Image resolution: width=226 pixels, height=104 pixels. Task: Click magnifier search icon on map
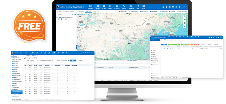point(80,16)
